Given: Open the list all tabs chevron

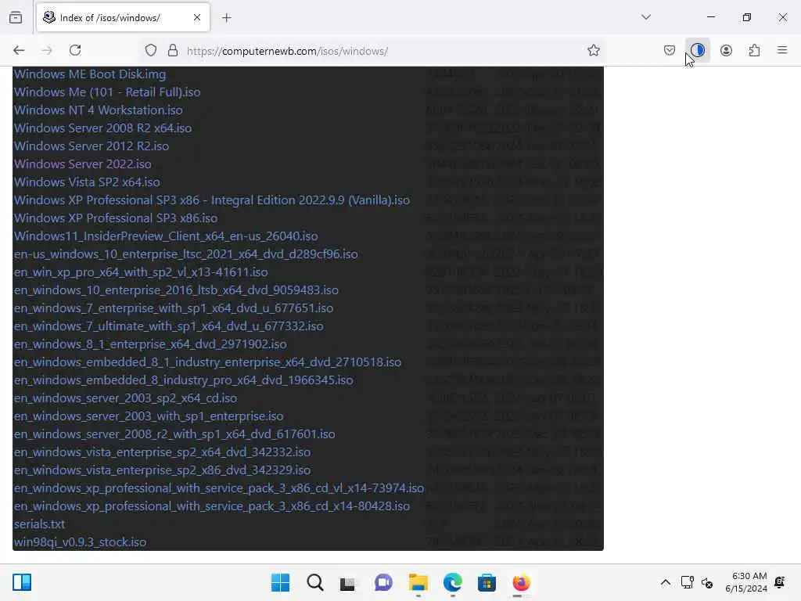Looking at the screenshot, I should pos(646,17).
